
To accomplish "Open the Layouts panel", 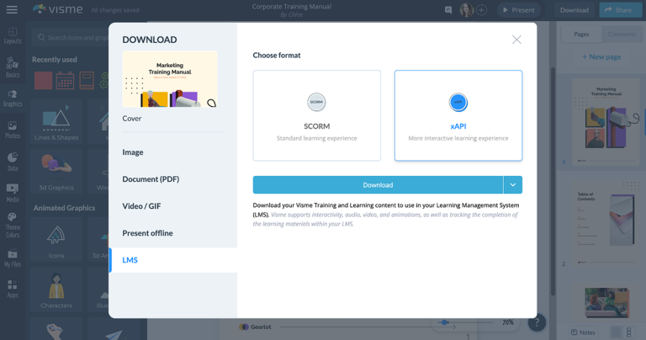I will [12, 35].
